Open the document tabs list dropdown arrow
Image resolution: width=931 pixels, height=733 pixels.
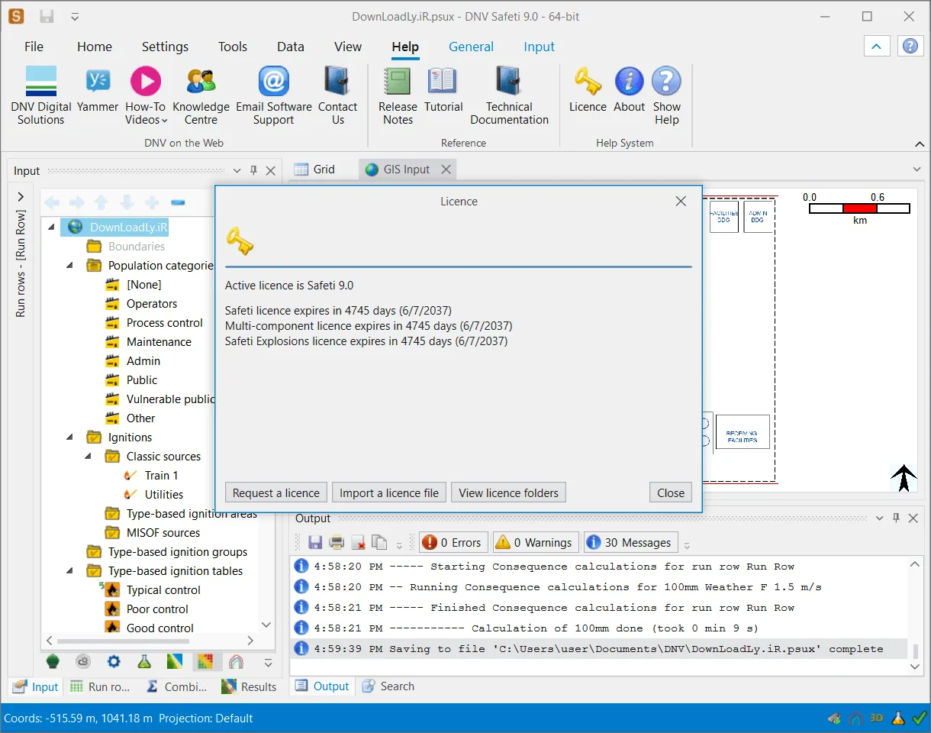click(917, 170)
